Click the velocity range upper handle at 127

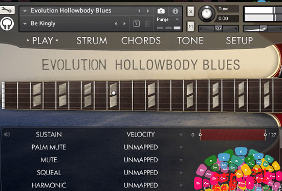(x=265, y=135)
